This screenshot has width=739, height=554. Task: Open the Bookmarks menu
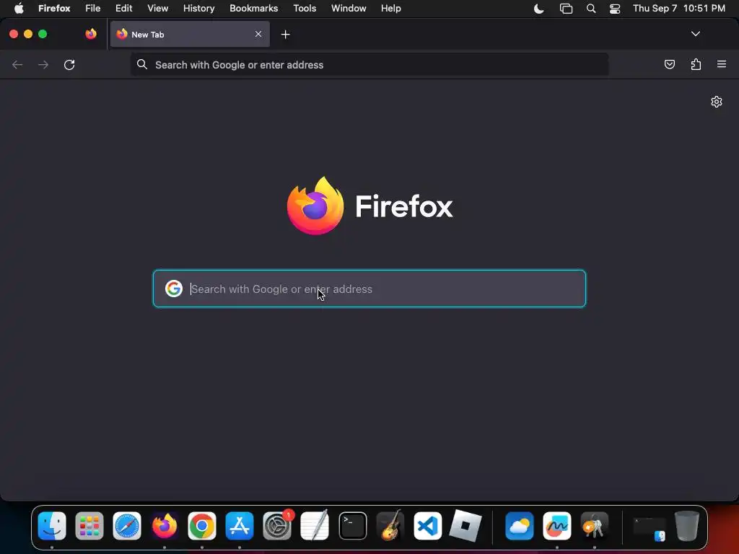coord(253,9)
